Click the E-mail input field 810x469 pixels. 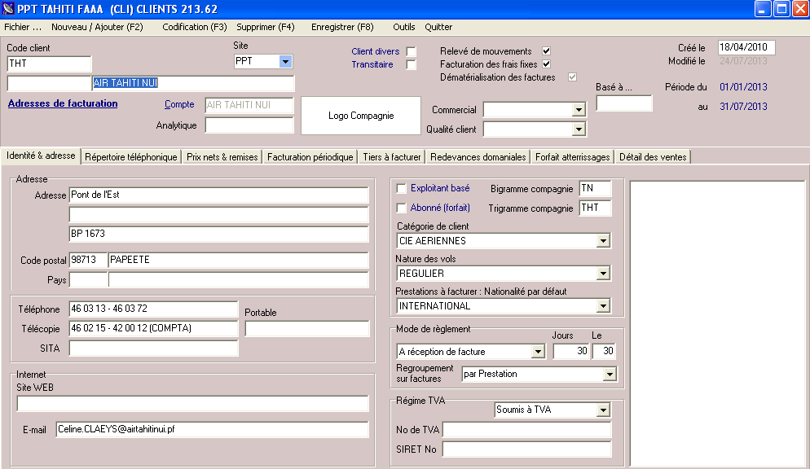(212, 430)
